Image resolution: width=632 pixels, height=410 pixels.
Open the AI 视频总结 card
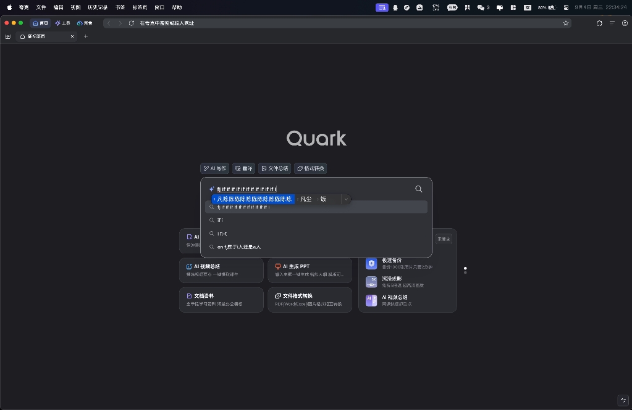click(x=221, y=270)
